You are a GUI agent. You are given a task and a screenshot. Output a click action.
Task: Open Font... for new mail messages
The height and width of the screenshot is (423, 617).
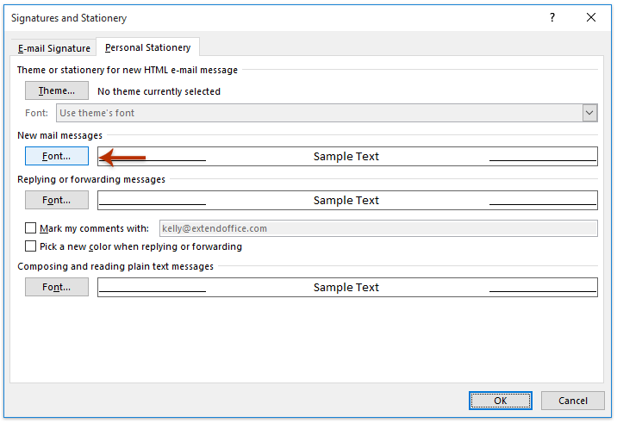click(x=57, y=156)
